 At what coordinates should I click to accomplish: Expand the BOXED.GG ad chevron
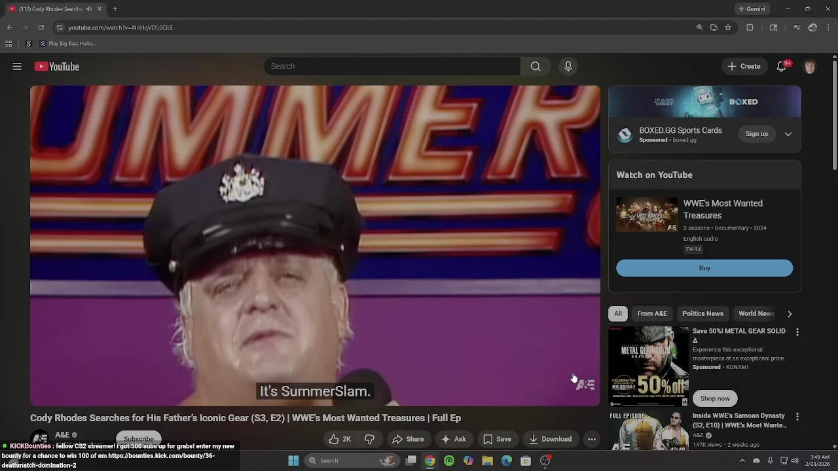[x=788, y=134]
